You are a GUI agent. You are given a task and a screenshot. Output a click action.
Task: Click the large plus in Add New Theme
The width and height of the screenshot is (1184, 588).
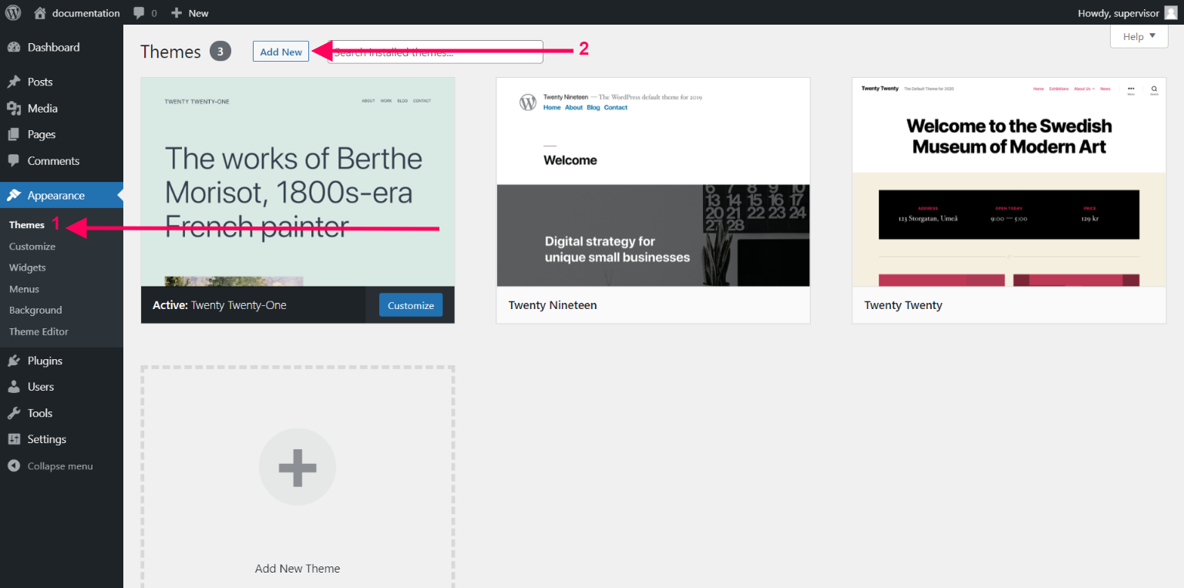point(298,467)
